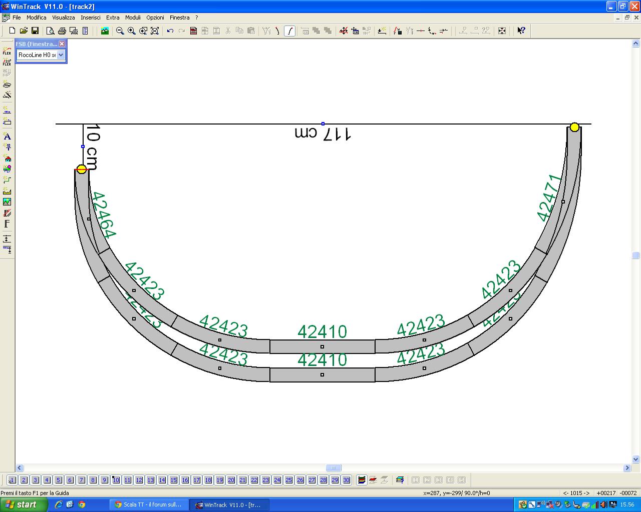
Task: Toggle layer 10 button
Action: tap(116, 480)
